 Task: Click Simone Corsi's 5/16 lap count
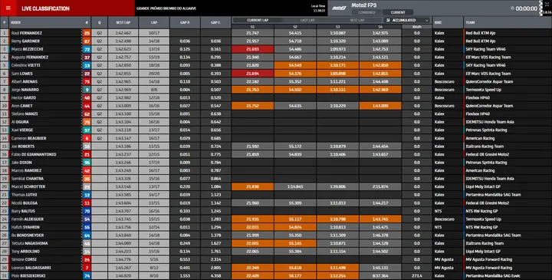(154, 259)
